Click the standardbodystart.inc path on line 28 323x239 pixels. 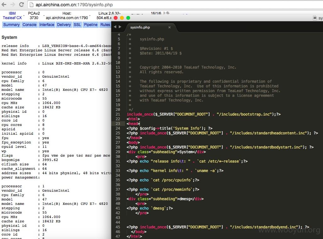pyautogui.click(x=266, y=147)
